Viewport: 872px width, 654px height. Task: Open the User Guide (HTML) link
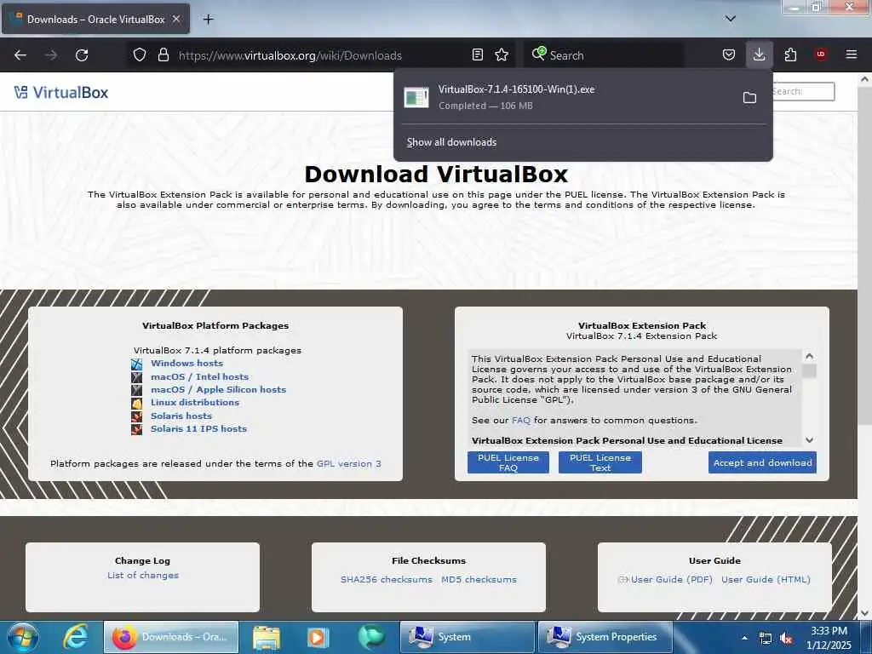click(x=766, y=579)
